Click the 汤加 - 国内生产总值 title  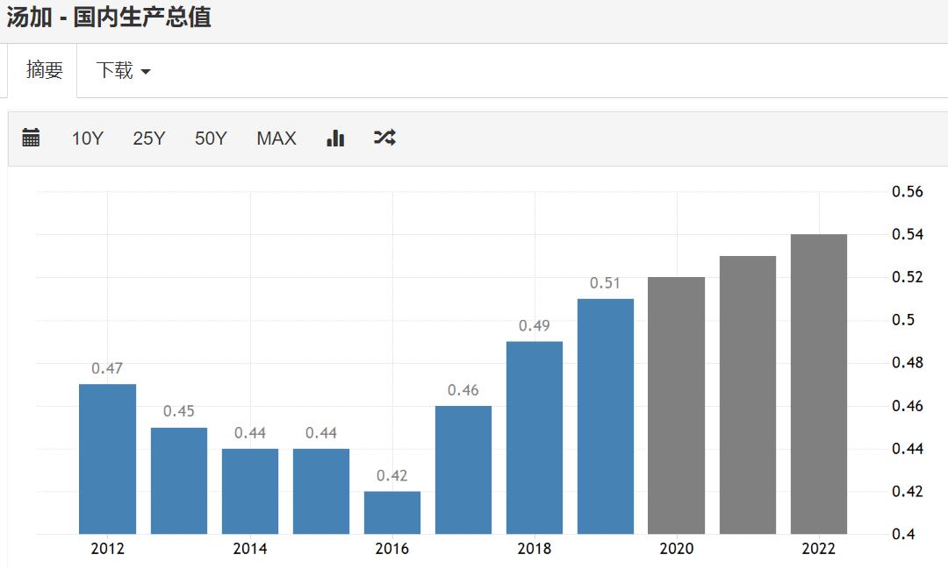(109, 18)
